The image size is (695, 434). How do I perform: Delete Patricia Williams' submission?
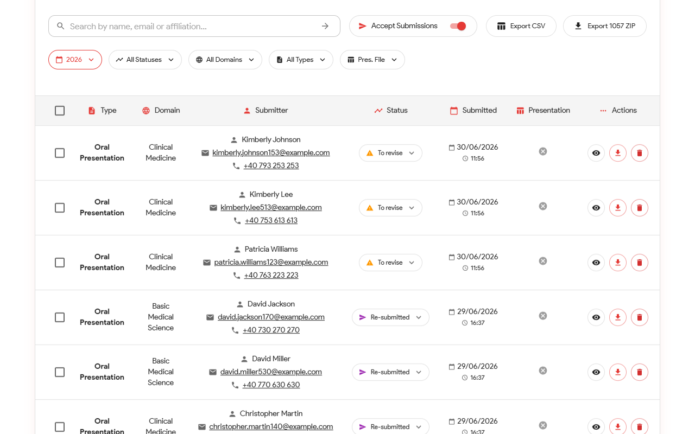640,263
